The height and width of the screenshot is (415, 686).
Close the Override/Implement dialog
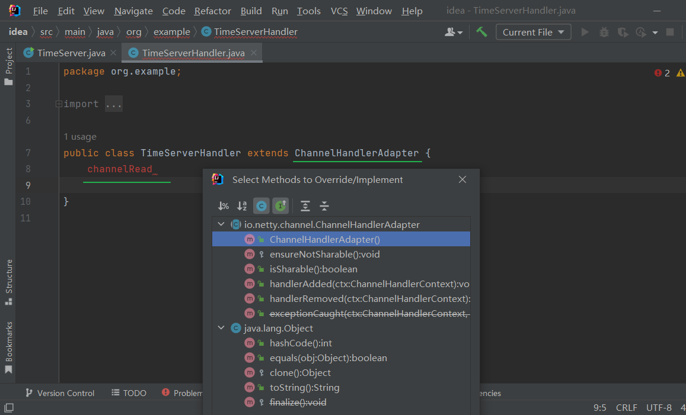point(462,179)
